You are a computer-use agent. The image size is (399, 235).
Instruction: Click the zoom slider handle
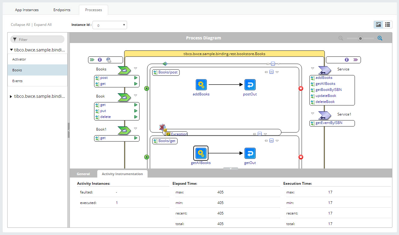pyautogui.click(x=360, y=38)
